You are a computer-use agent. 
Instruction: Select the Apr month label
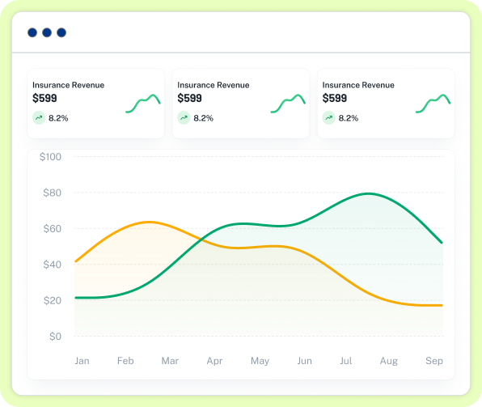214,361
